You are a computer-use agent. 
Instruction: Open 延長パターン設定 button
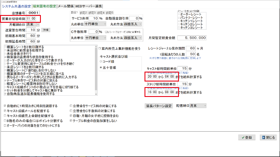click(159, 106)
